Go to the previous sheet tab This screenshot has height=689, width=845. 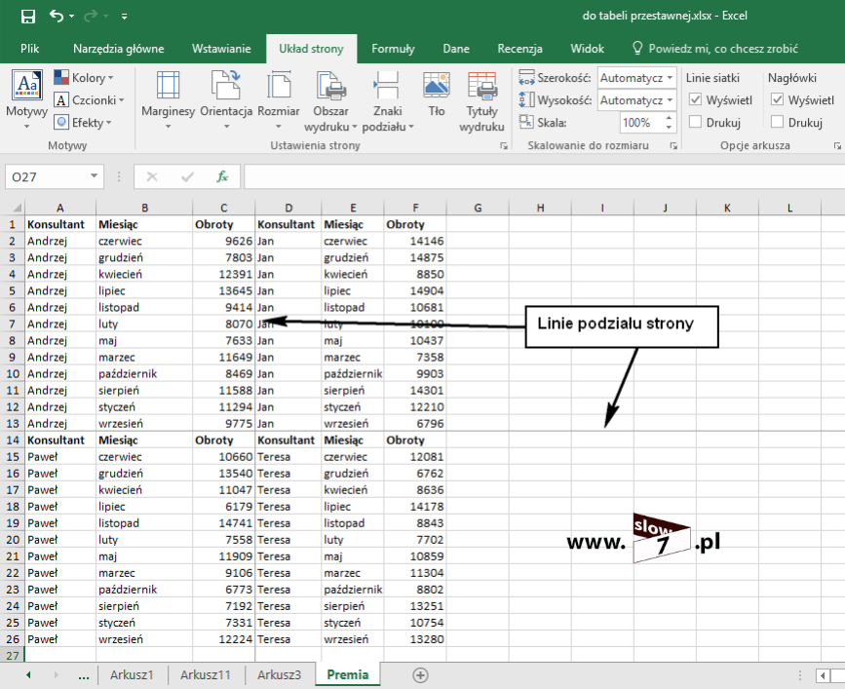pyautogui.click(x=28, y=675)
